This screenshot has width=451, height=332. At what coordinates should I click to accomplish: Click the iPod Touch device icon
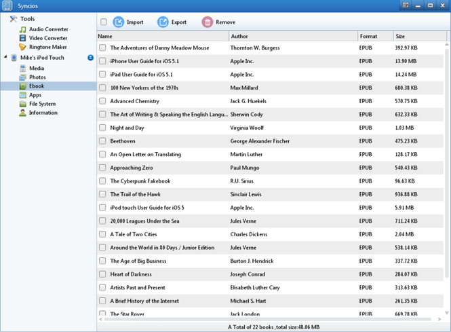(14, 58)
